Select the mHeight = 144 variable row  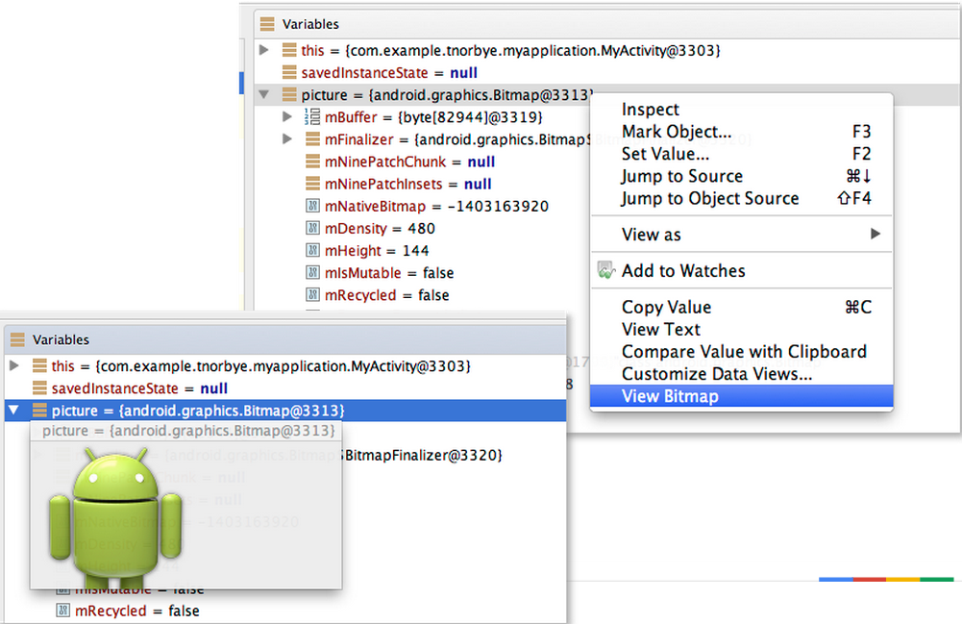click(x=377, y=251)
